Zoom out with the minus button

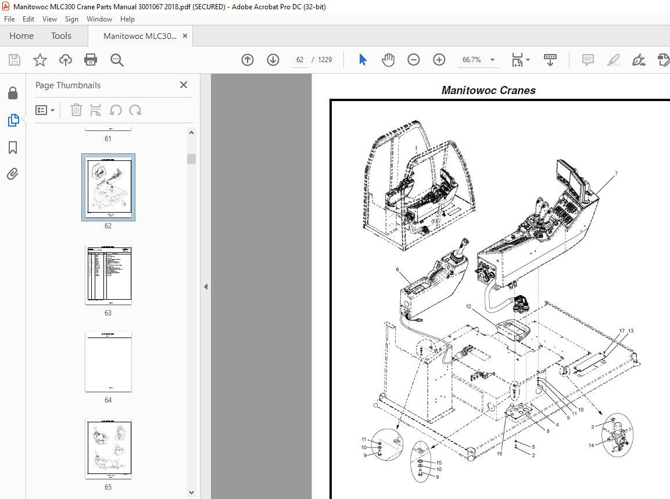[414, 60]
